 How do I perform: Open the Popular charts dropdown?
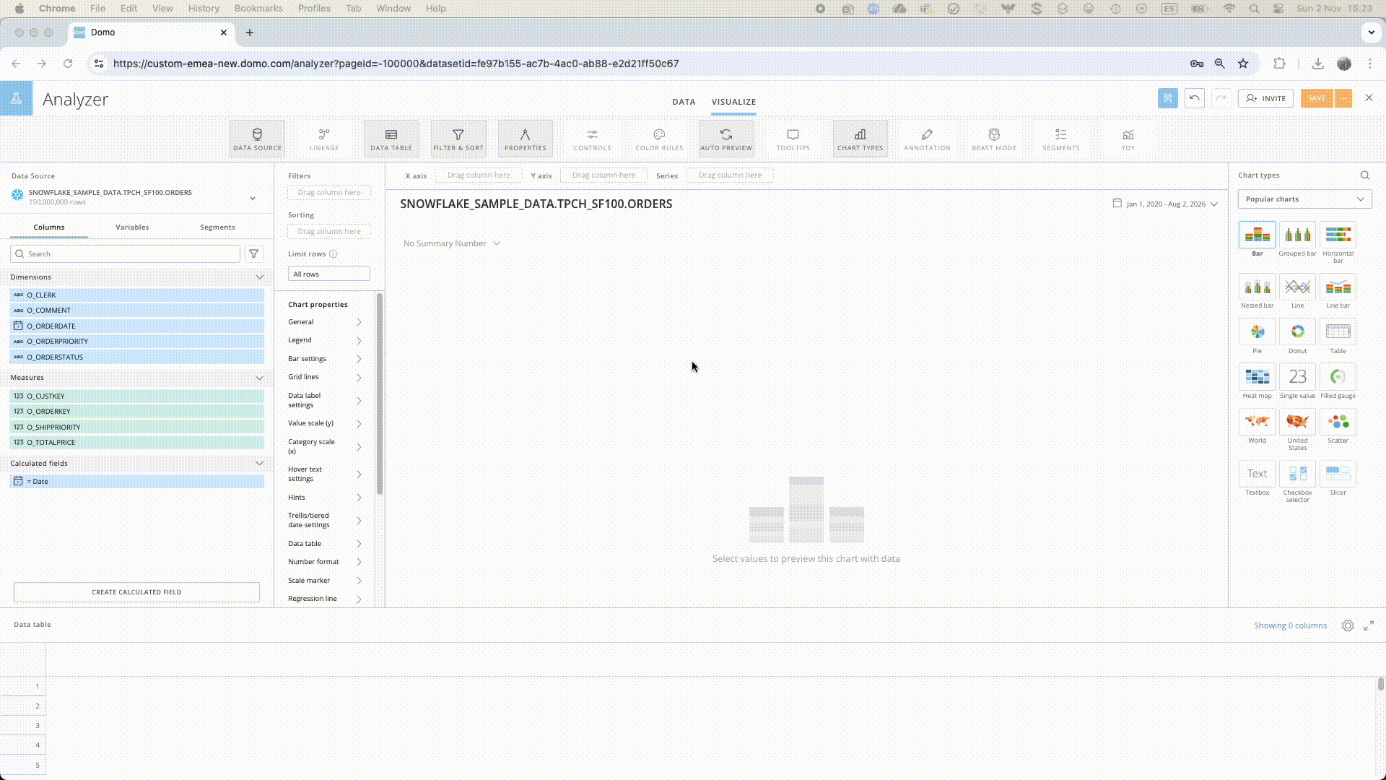(1304, 199)
